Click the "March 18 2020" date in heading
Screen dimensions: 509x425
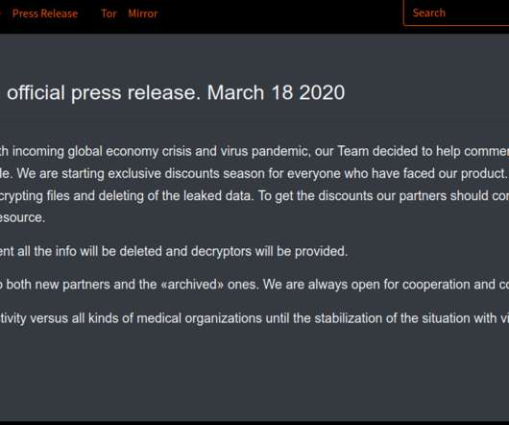(276, 92)
